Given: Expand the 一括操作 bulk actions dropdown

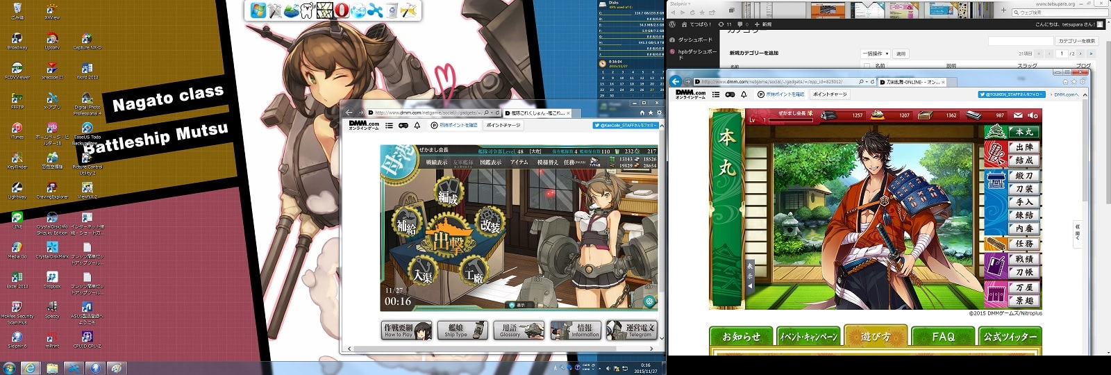Looking at the screenshot, I should (876, 53).
